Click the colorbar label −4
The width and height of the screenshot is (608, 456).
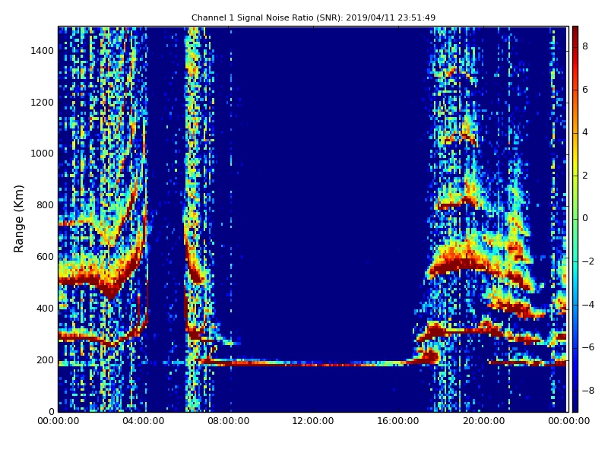pyautogui.click(x=587, y=305)
